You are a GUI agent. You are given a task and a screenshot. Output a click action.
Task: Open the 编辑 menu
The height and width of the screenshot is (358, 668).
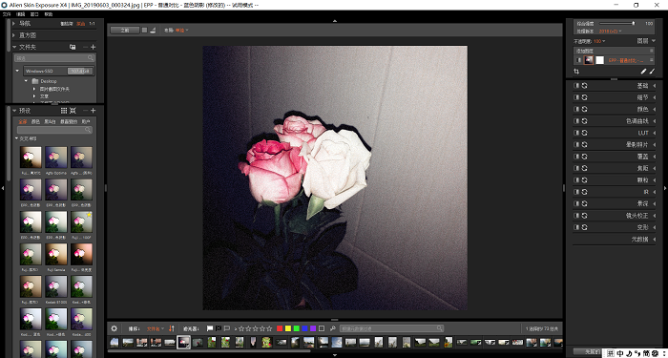click(x=20, y=14)
